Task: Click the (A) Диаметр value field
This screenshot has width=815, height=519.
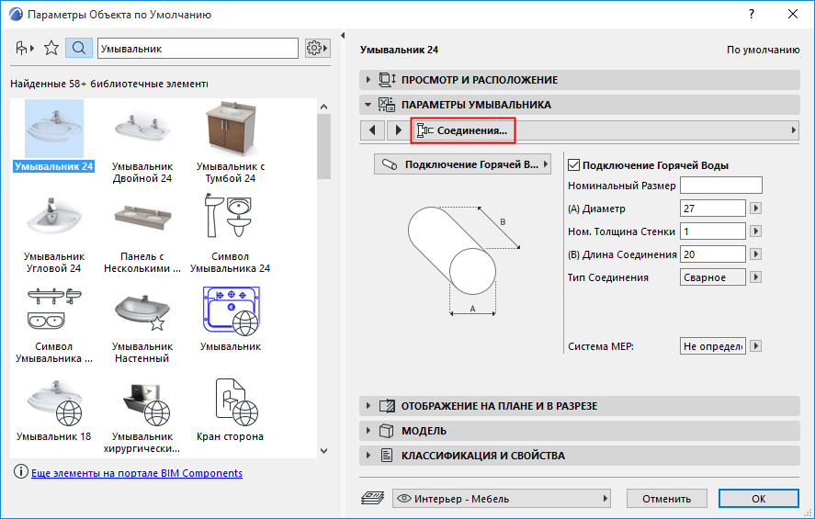Action: pos(713,209)
